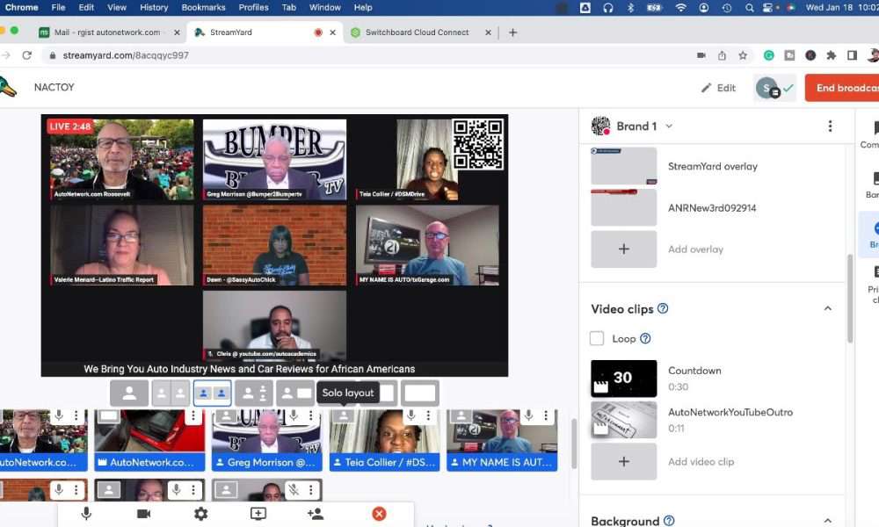Viewport: 879px width, 527px height.
Task: Open the settings gear in bottom toolbar
Action: tap(200, 514)
